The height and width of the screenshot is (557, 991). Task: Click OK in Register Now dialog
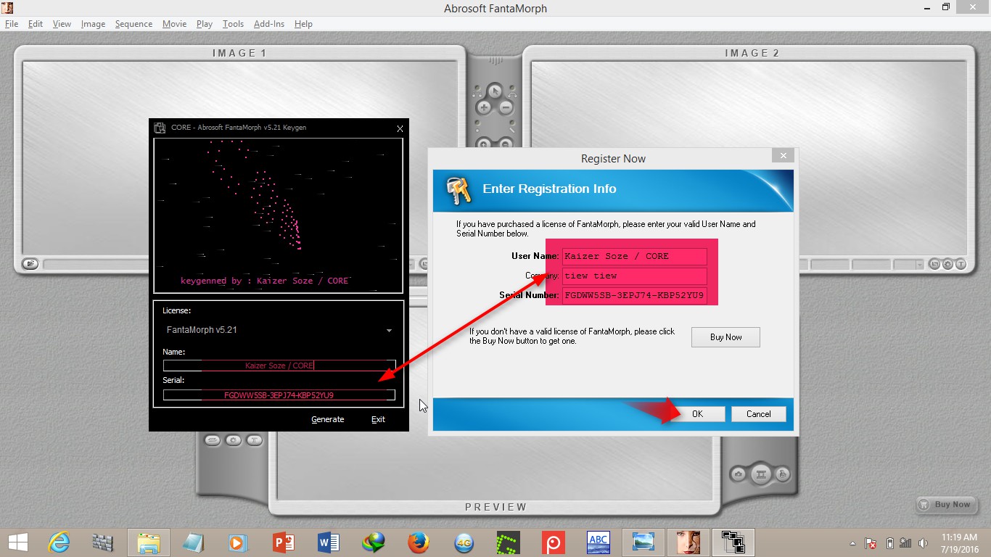[x=697, y=414]
